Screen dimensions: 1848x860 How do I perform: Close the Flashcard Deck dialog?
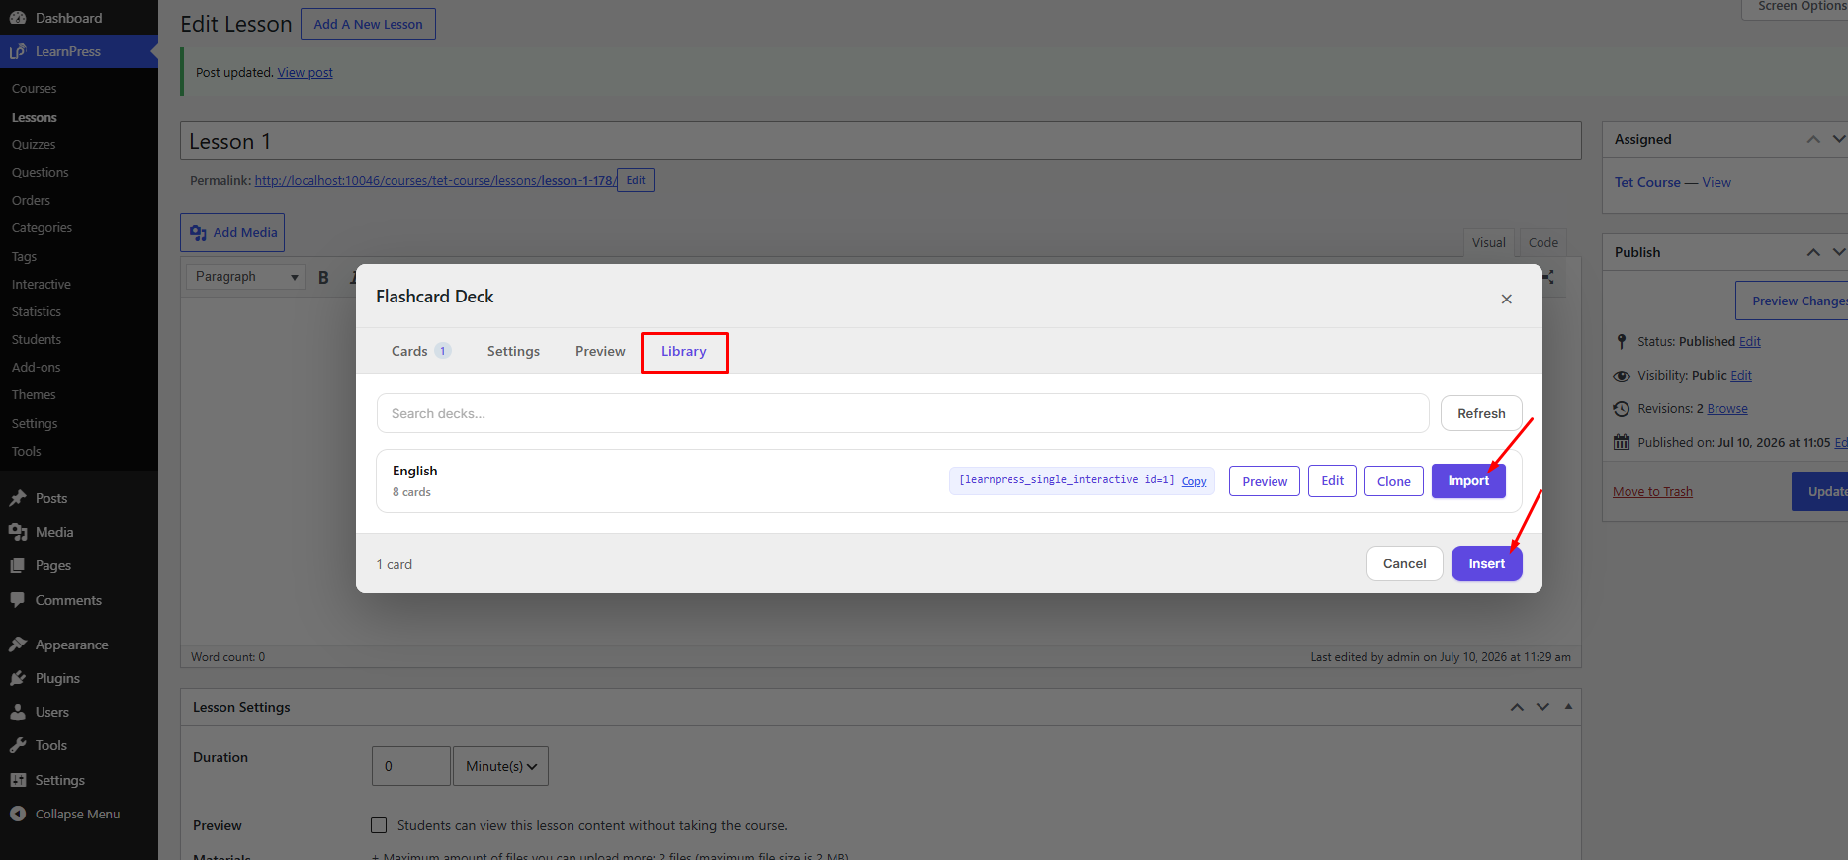click(1507, 299)
